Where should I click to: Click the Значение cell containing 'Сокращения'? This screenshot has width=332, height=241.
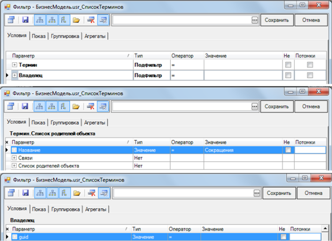tap(242, 150)
